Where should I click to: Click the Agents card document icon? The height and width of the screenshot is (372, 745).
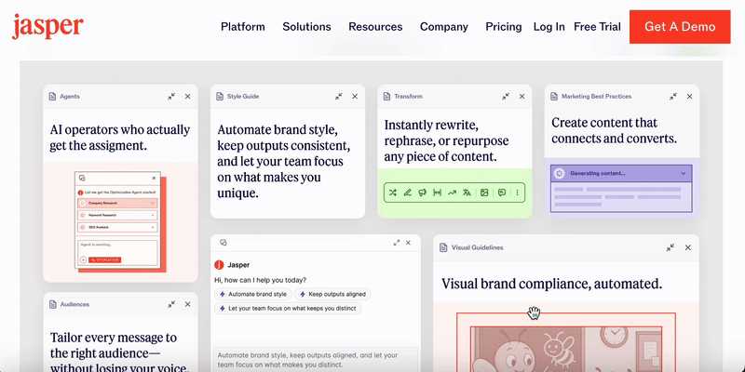coord(53,97)
